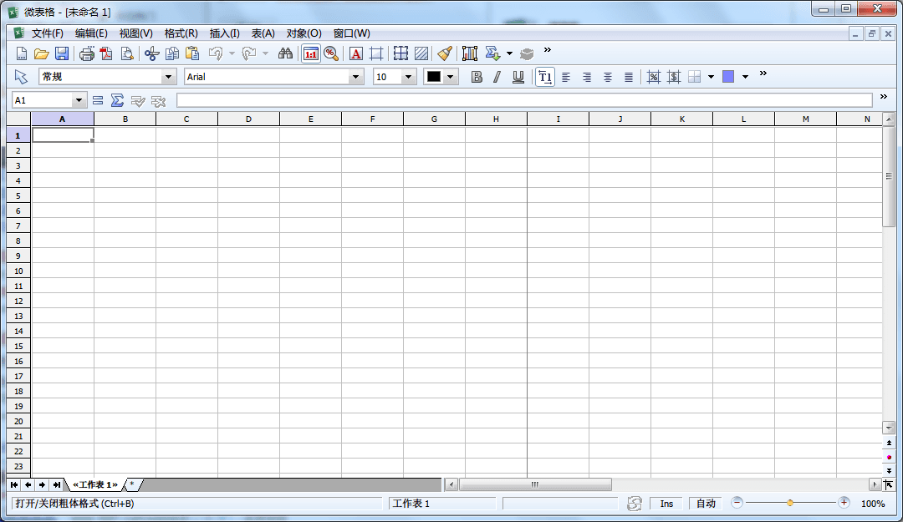Center cell text horizontally
This screenshot has width=903, height=522.
click(608, 77)
